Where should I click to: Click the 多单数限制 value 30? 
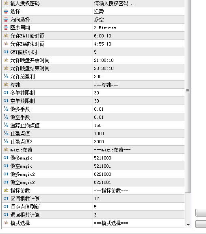[139, 93]
